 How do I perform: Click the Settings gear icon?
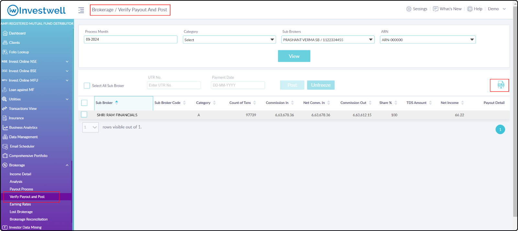tap(409, 9)
